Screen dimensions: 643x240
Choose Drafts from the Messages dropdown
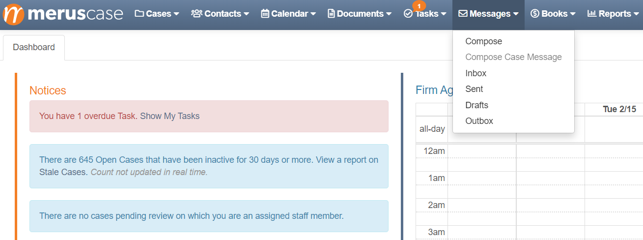[x=477, y=105]
